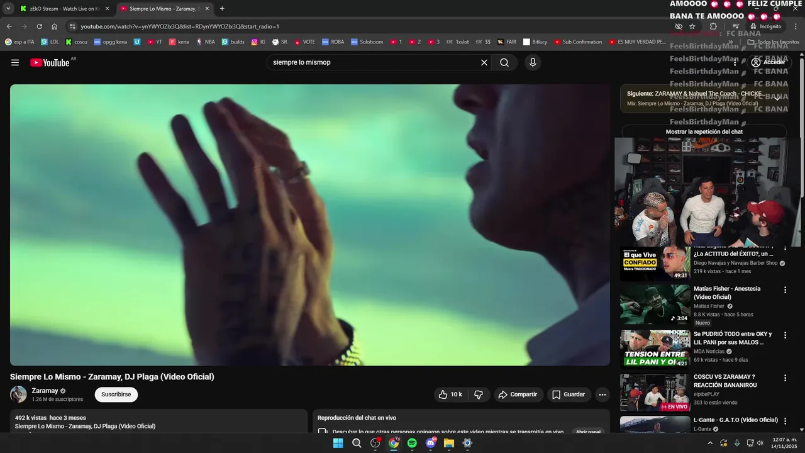Click Mostrar la repetición del chat
The height and width of the screenshot is (453, 805).
point(704,132)
